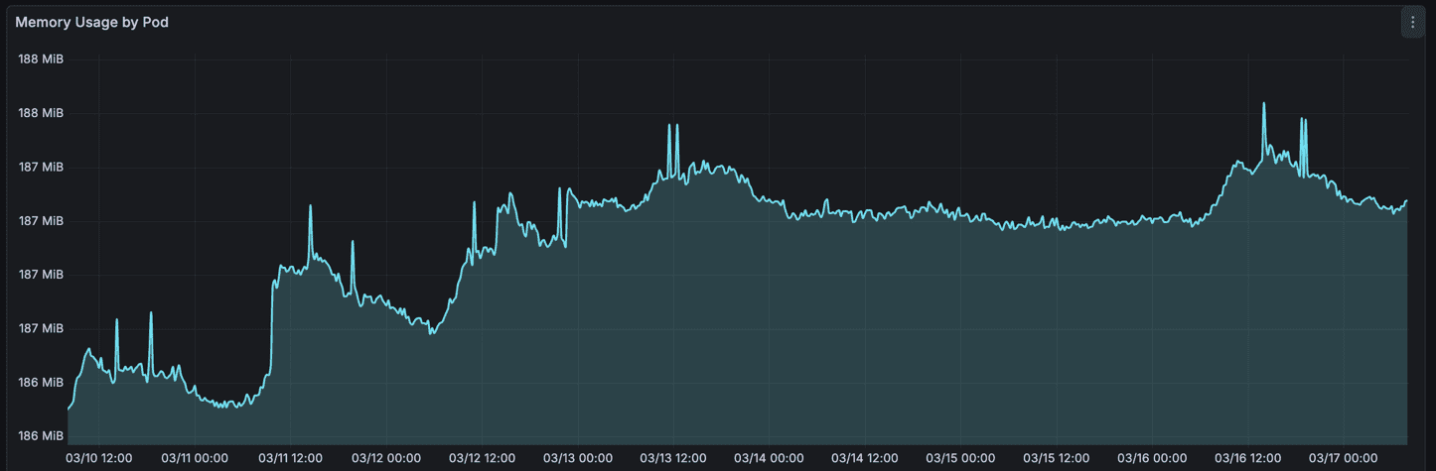Click the 03/11 00:00 time axis label
1436x471 pixels.
coord(195,458)
